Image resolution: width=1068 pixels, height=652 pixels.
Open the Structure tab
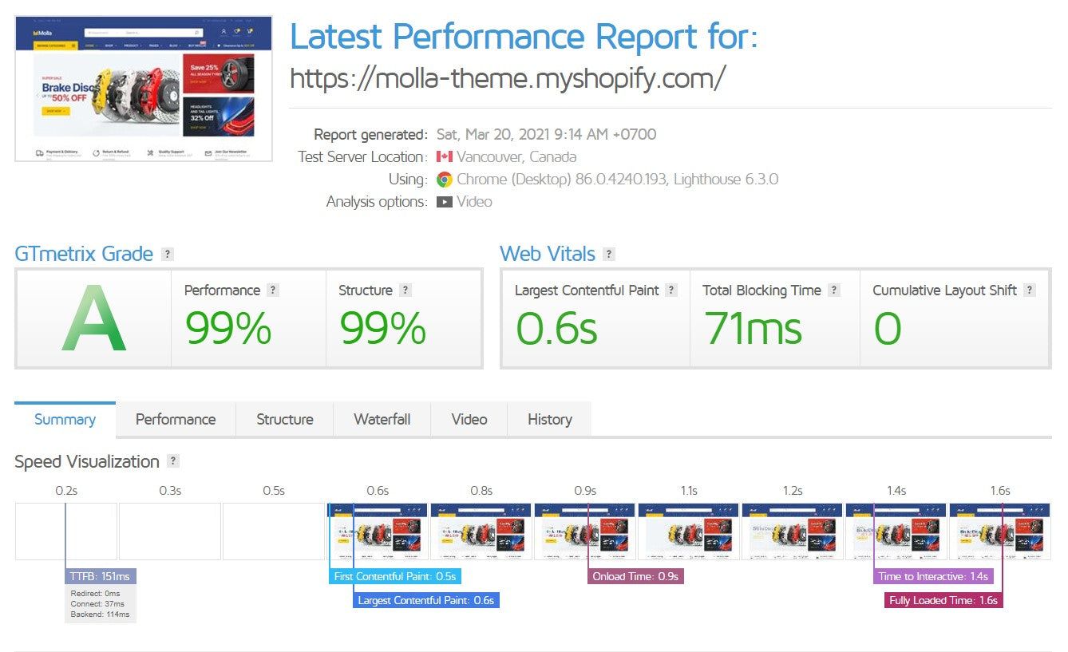[x=285, y=420]
